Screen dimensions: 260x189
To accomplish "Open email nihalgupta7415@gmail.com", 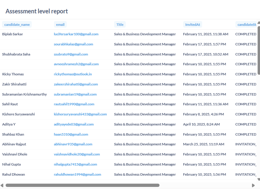I will (75, 165).
